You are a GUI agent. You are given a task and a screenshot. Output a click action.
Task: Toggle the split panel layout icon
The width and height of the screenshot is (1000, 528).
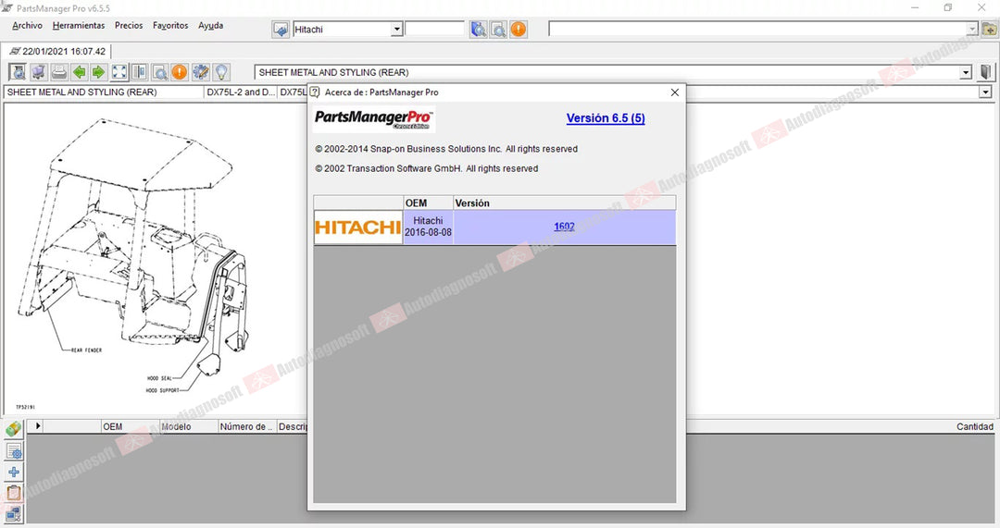click(x=140, y=72)
